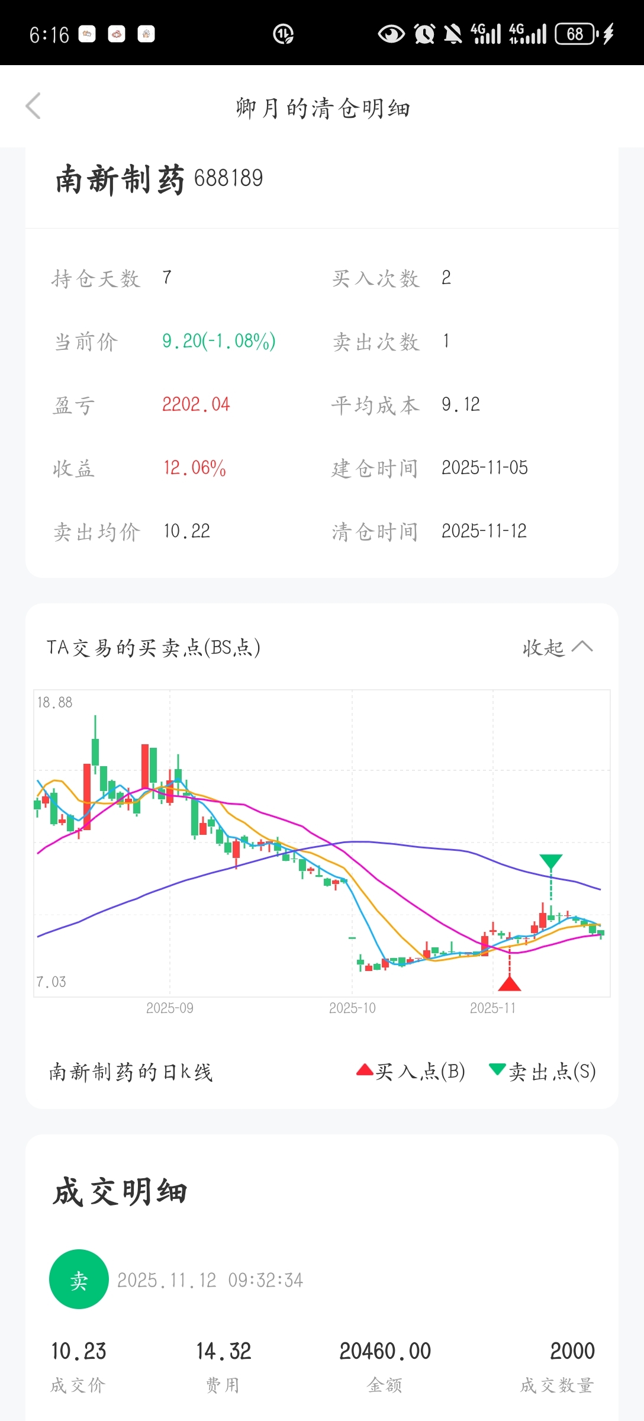
Task: Tap the 成交明细 section heading
Action: 120,1191
